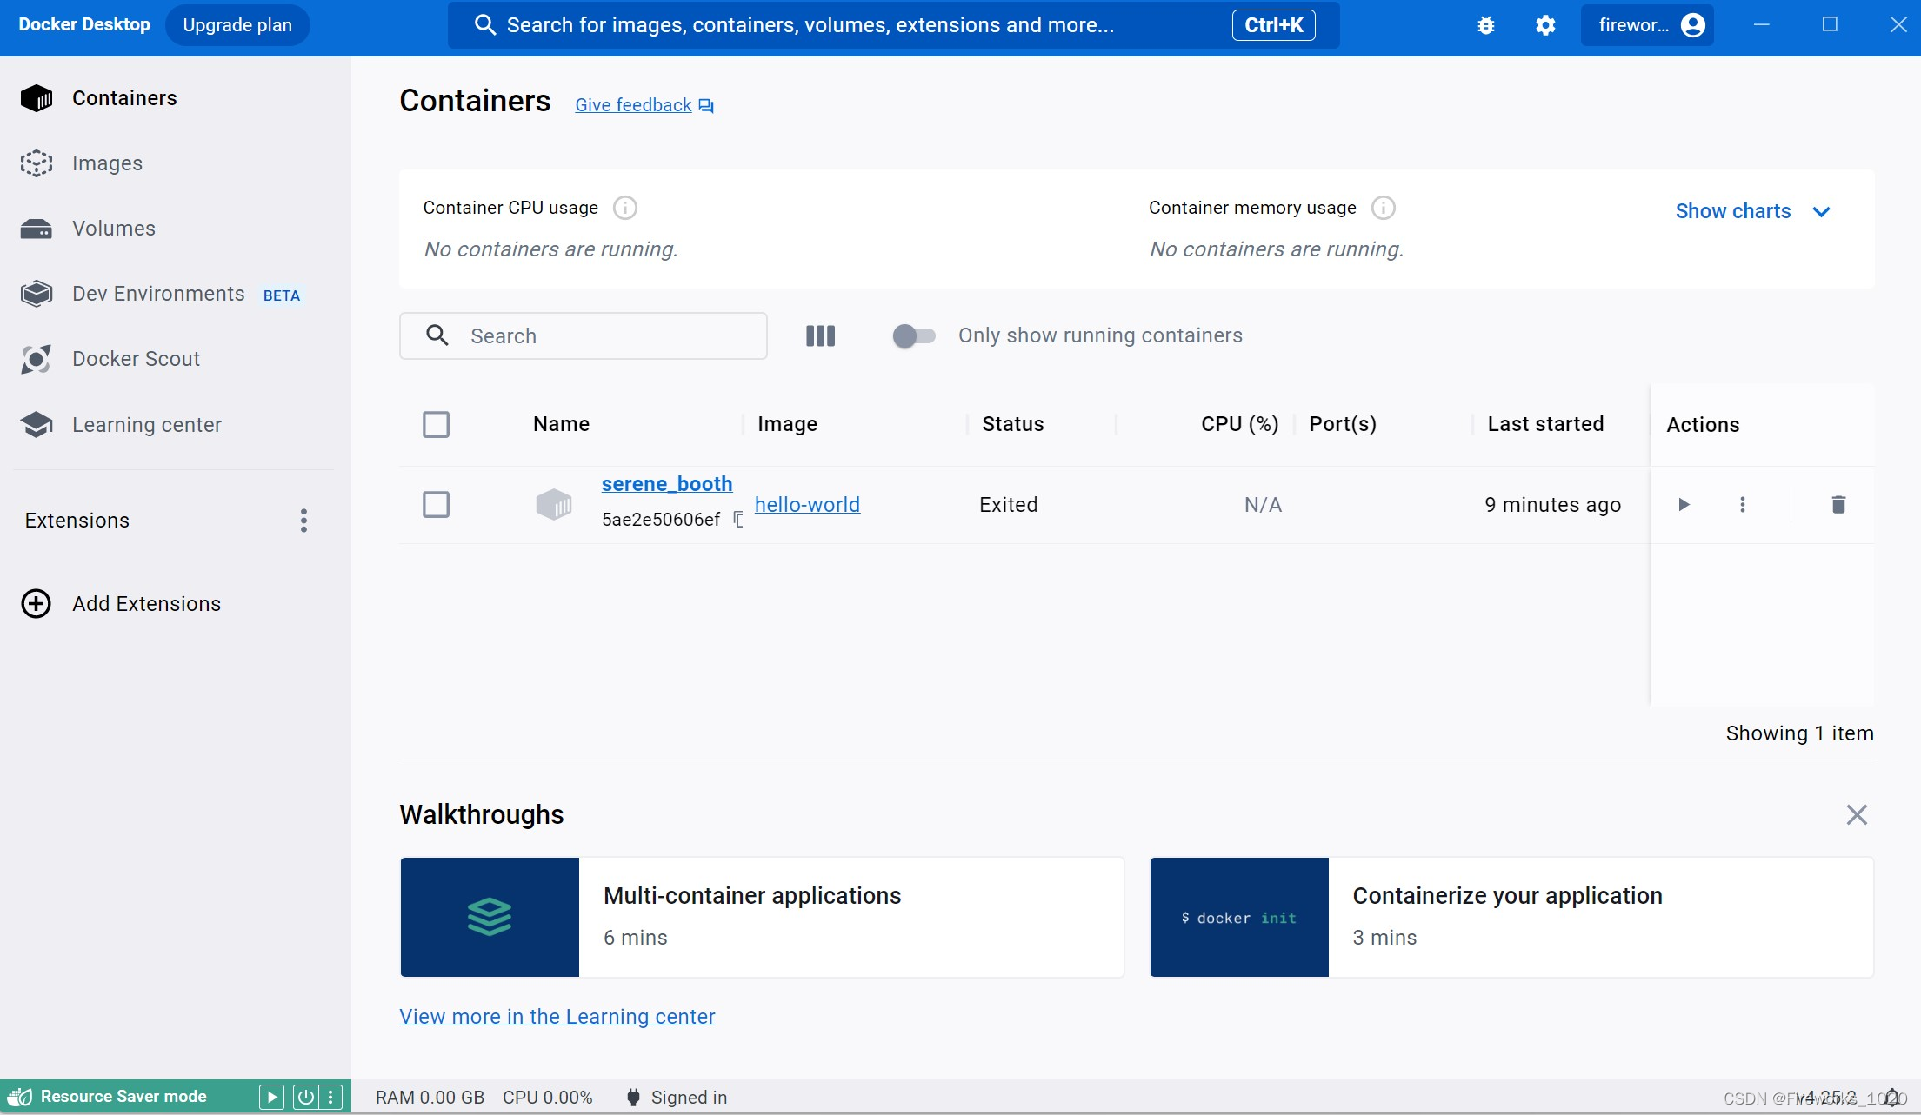
Task: Click the Upgrade plan button
Action: [x=237, y=25]
